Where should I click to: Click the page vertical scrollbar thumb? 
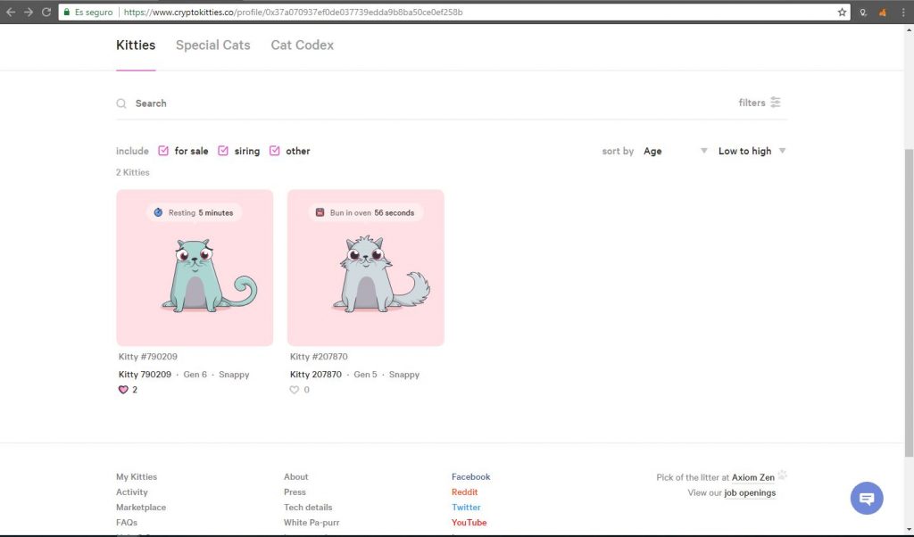pyautogui.click(x=909, y=303)
